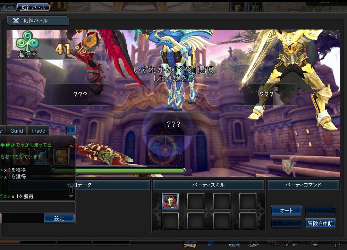Image resolution: width=347 pixels, height=250 pixels.
Task: Click the green clover progress icon
Action: coord(27,41)
